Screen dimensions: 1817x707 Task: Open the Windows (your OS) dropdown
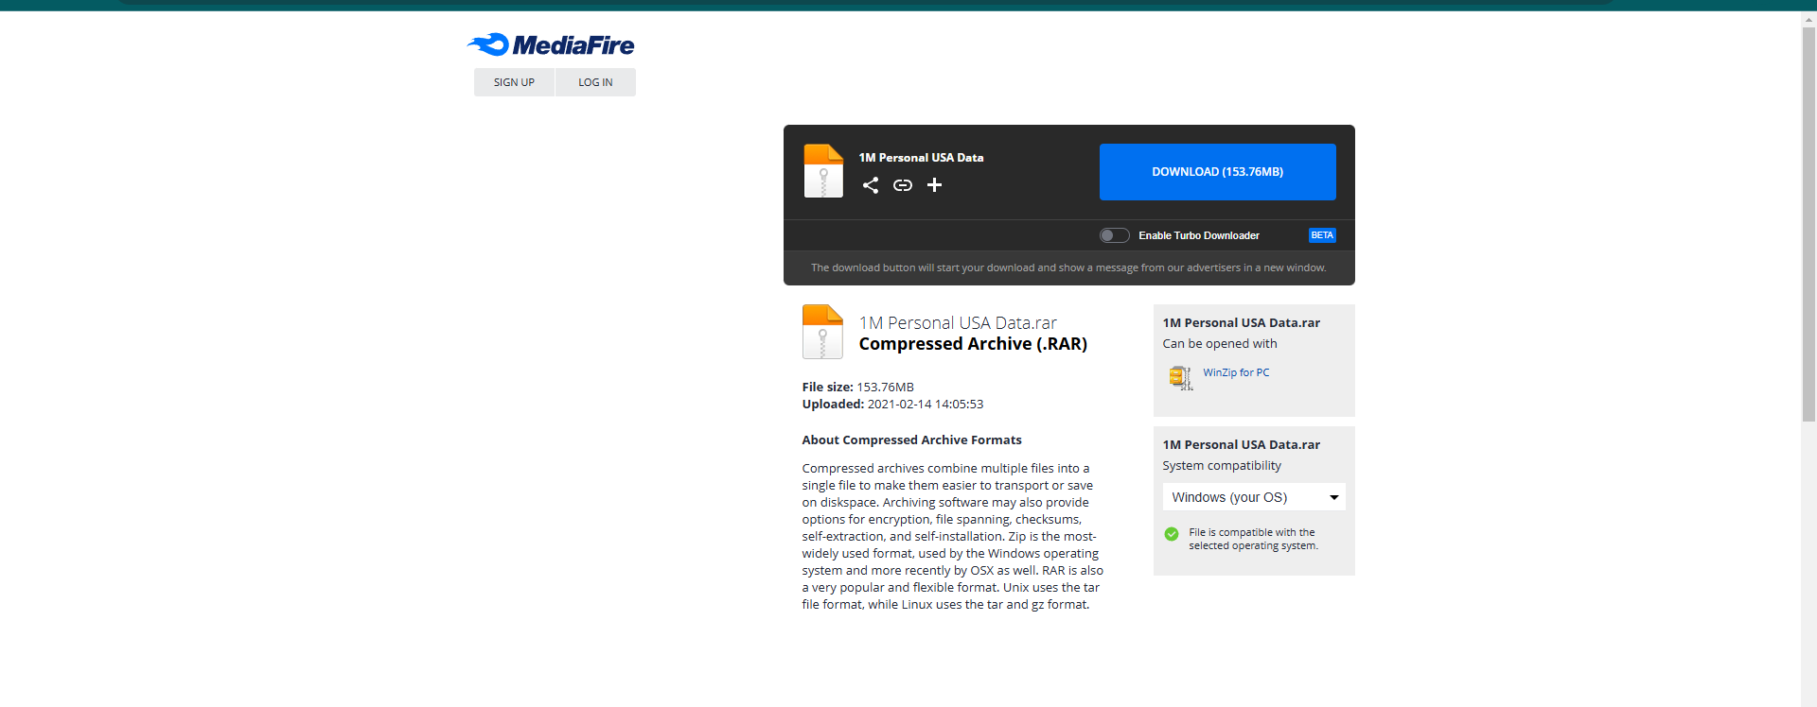coord(1254,497)
